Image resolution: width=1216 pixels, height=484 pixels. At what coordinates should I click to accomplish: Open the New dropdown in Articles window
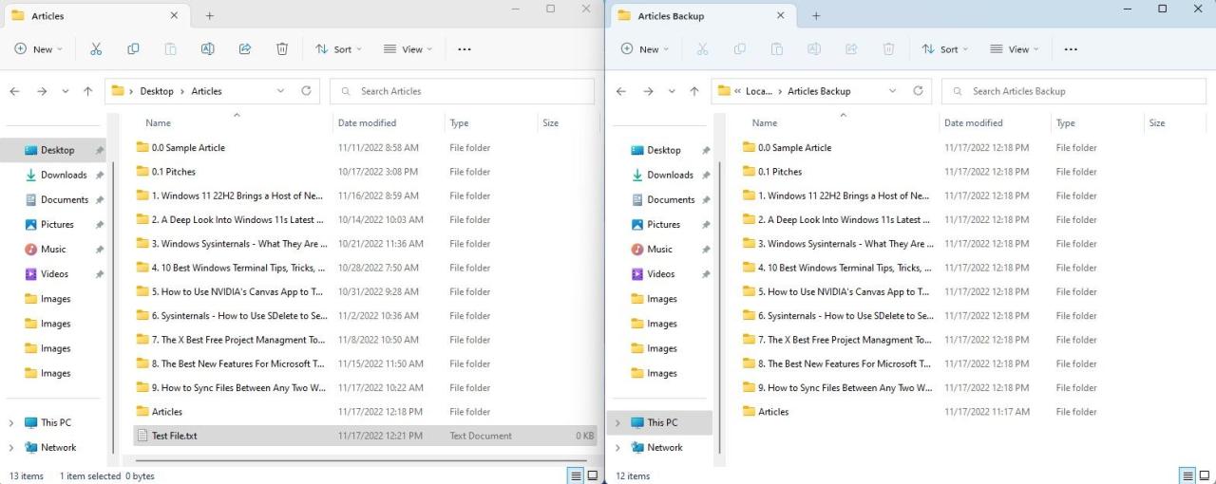[x=38, y=49]
